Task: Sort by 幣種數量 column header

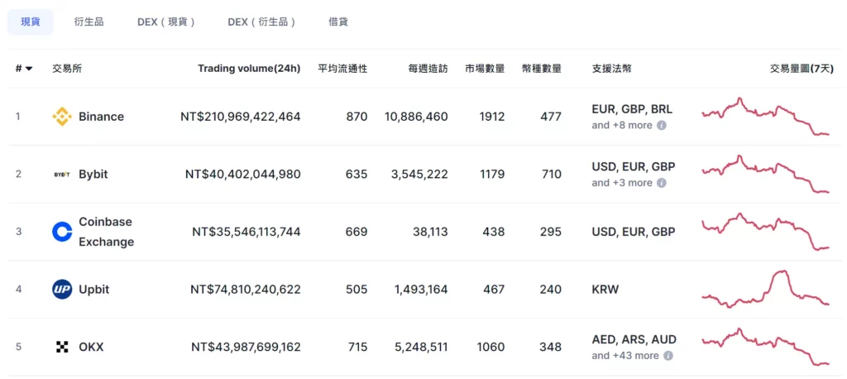Action: coord(542,69)
